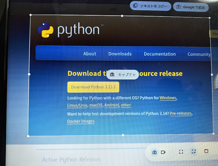
Task: Click the Google で検索 search button
Action: pyautogui.click(x=191, y=7)
